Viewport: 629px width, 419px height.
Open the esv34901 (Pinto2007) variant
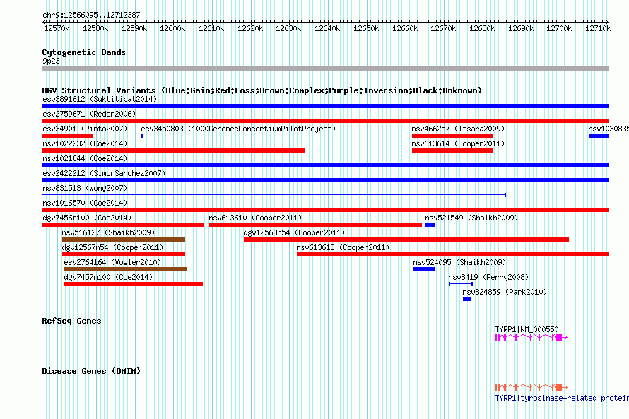click(x=85, y=129)
